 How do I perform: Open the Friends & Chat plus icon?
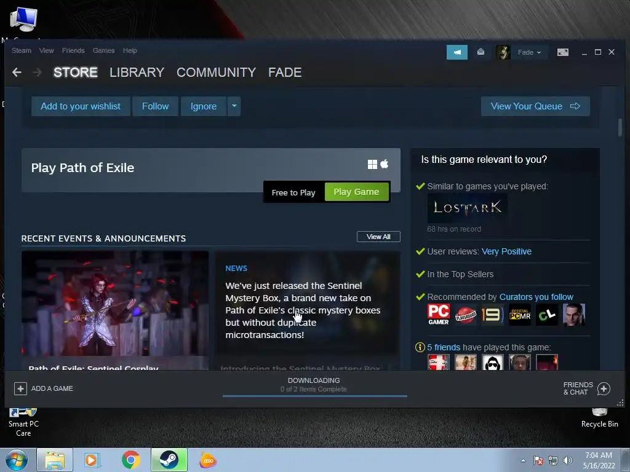(x=604, y=388)
